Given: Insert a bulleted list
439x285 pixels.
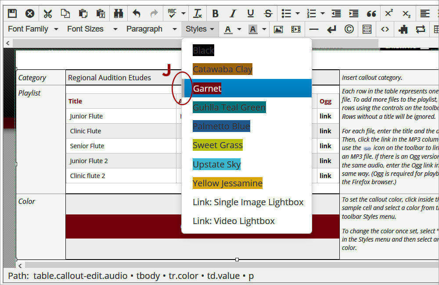Looking at the screenshot, I should tap(286, 14).
